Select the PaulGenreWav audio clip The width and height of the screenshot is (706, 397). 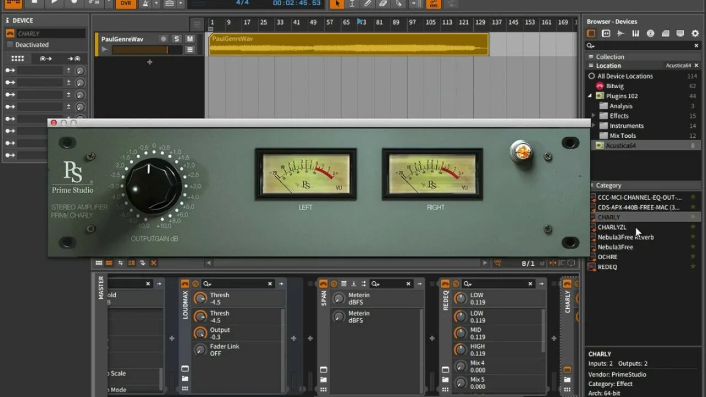(349, 45)
